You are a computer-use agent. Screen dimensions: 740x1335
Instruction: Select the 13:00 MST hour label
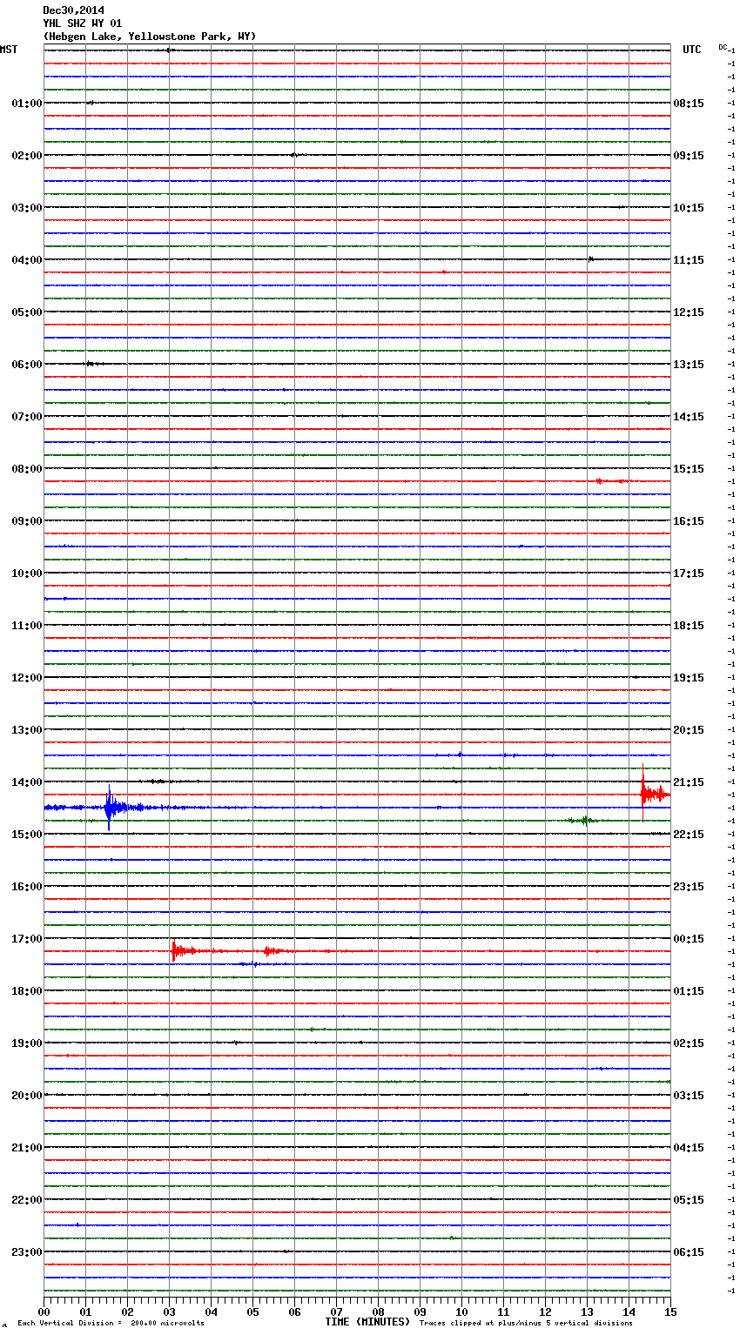point(27,730)
